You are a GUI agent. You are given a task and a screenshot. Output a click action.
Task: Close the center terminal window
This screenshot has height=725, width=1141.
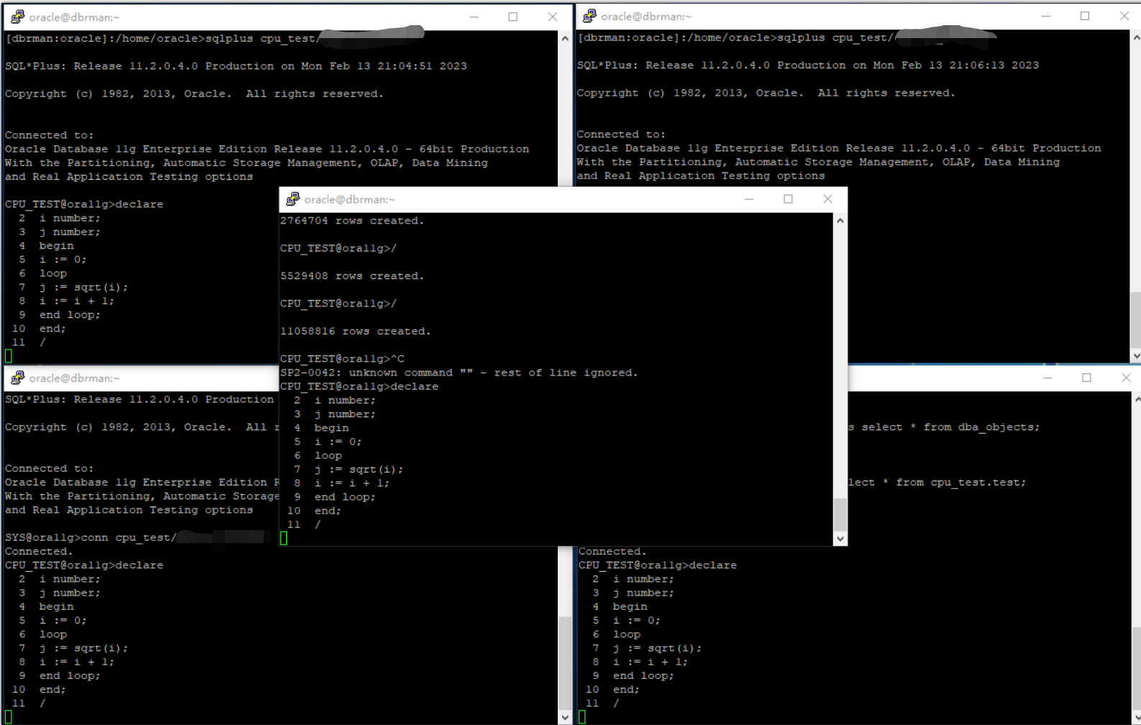pyautogui.click(x=828, y=199)
